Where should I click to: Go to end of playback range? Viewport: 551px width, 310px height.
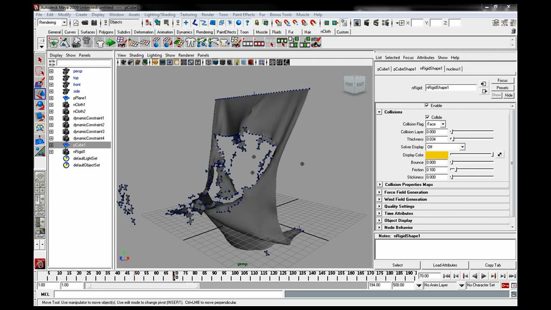(x=512, y=276)
